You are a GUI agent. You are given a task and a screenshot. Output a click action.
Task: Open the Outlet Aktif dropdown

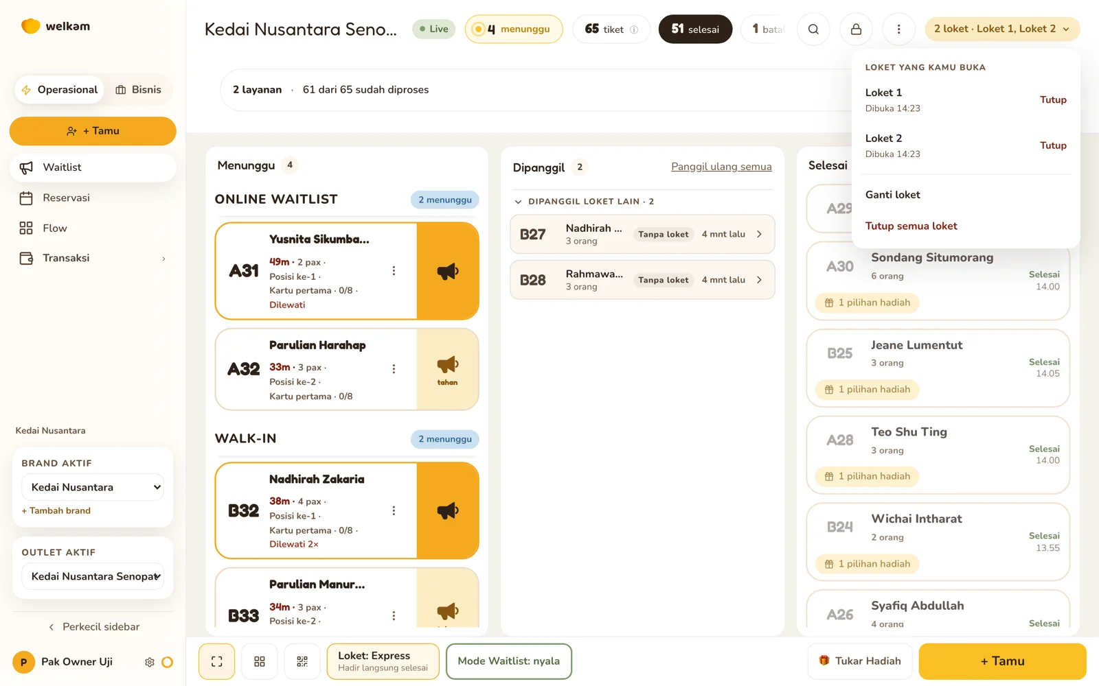click(93, 576)
